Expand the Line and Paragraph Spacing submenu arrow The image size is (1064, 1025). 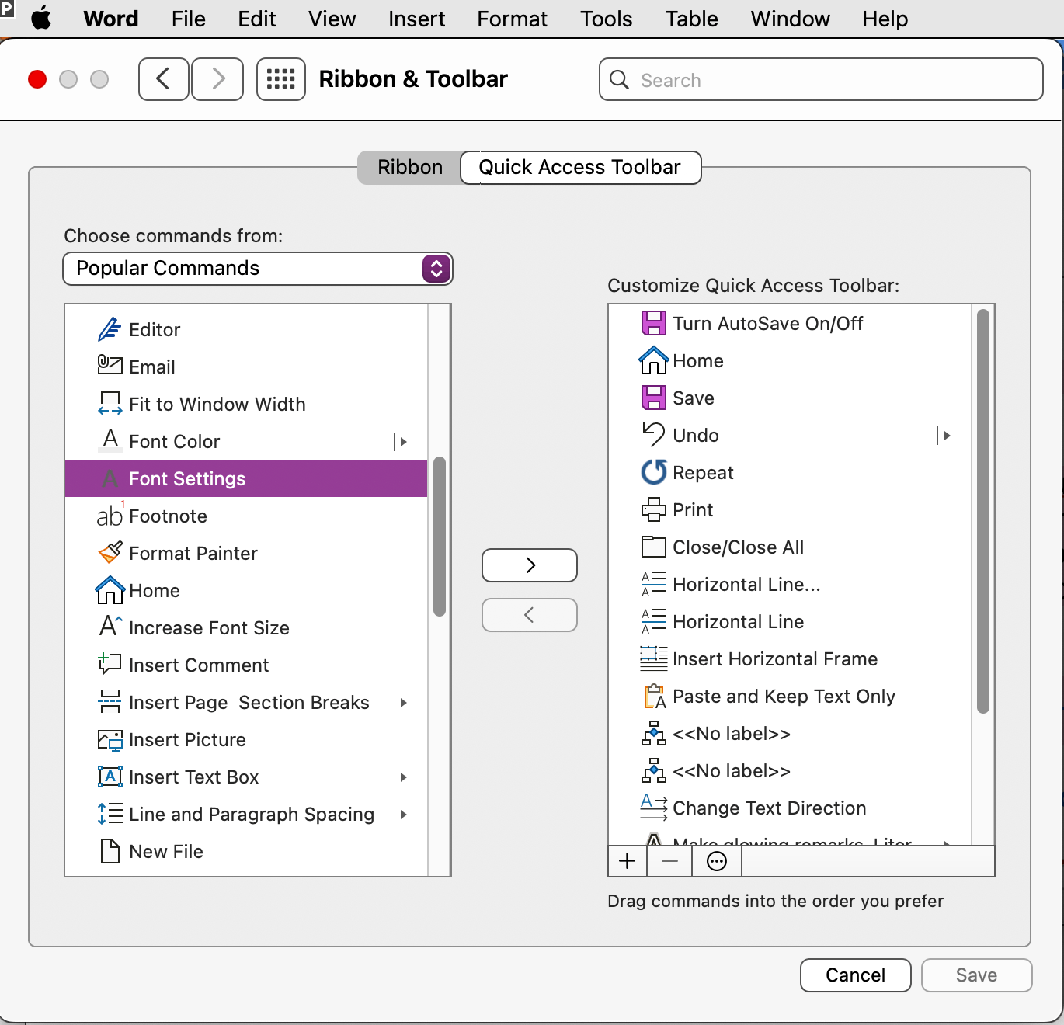[x=403, y=815]
